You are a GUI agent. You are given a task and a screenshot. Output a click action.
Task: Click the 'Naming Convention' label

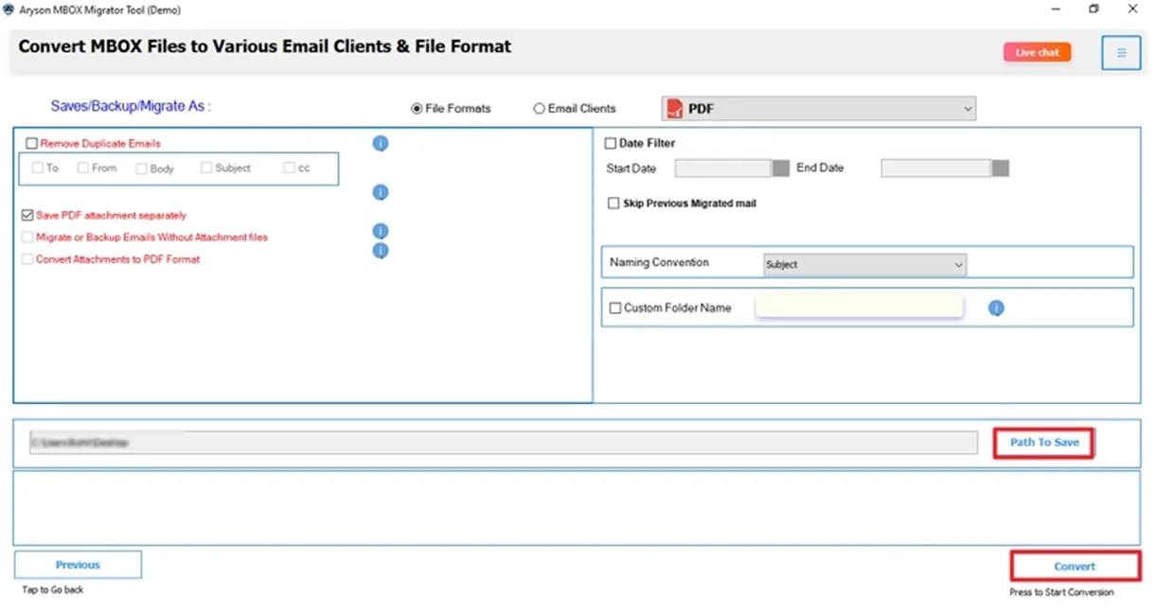[659, 262]
